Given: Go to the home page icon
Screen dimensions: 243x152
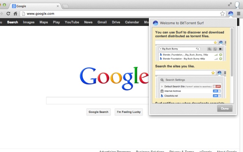Looking at the screenshot, I should tap(15, 14).
